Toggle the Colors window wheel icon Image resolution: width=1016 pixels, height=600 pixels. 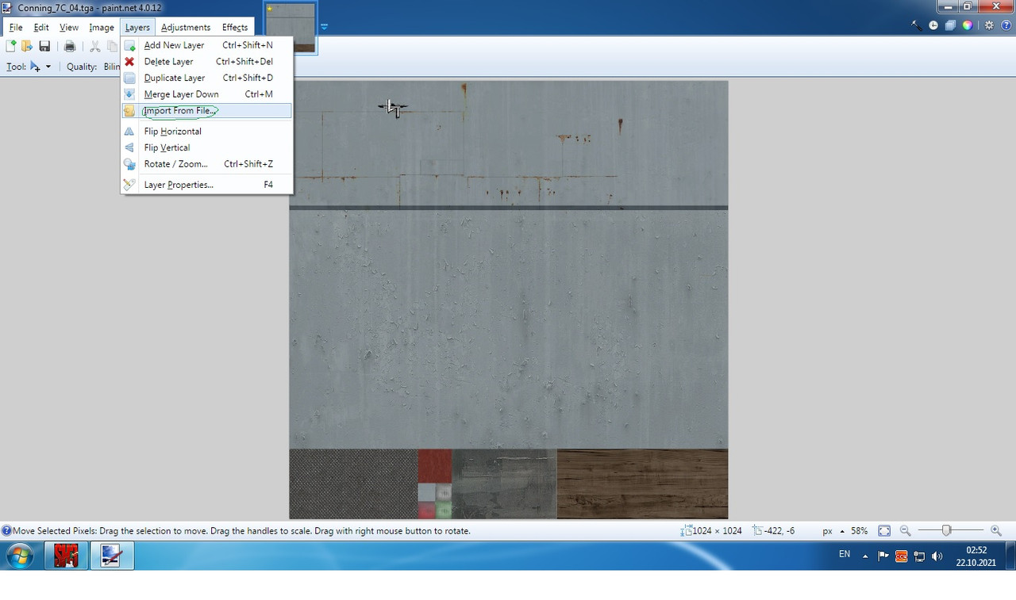point(968,25)
